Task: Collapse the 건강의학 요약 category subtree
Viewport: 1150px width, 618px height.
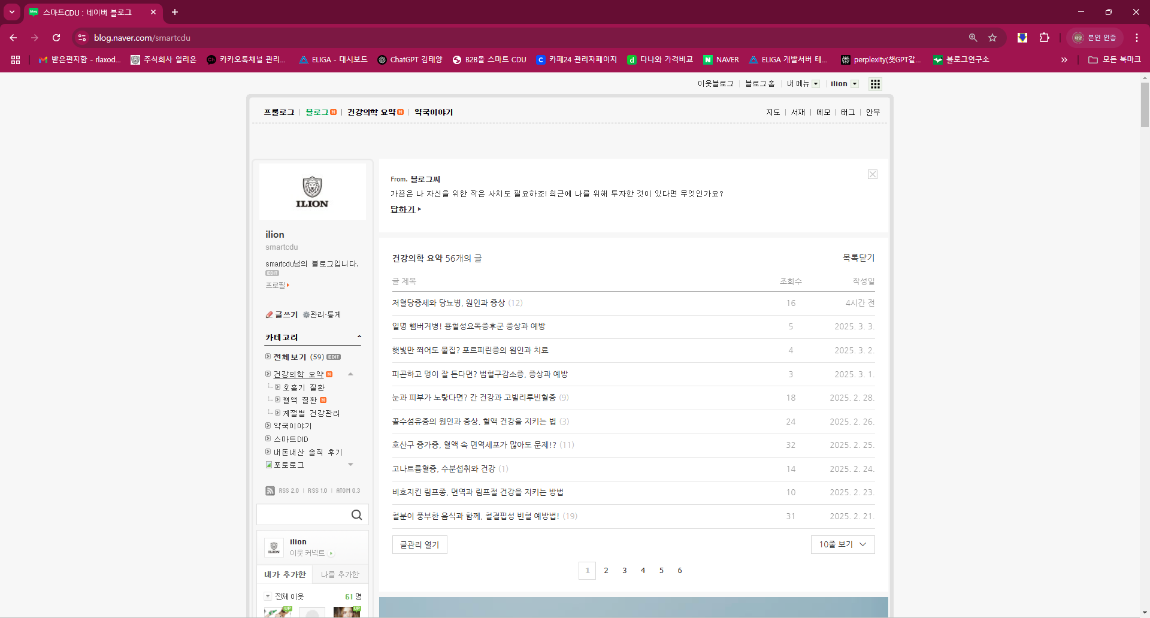Action: click(350, 374)
